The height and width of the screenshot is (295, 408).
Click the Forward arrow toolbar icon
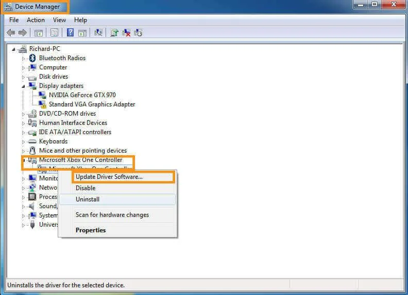(23, 33)
